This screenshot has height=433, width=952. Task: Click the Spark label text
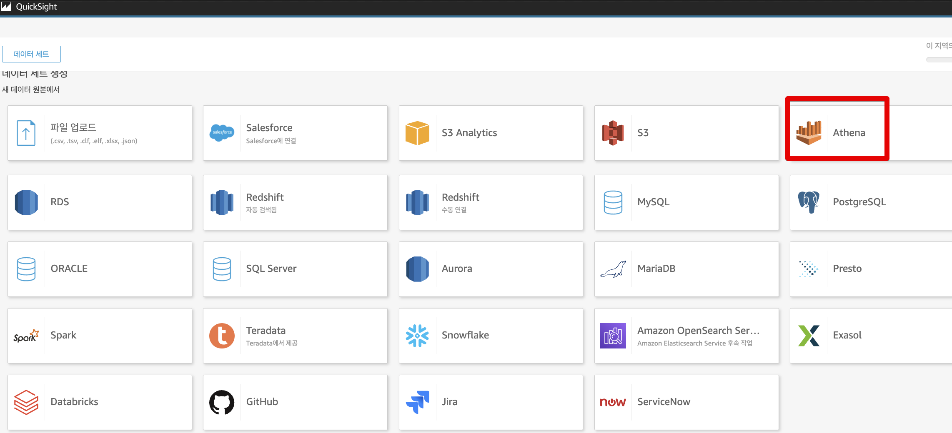63,335
